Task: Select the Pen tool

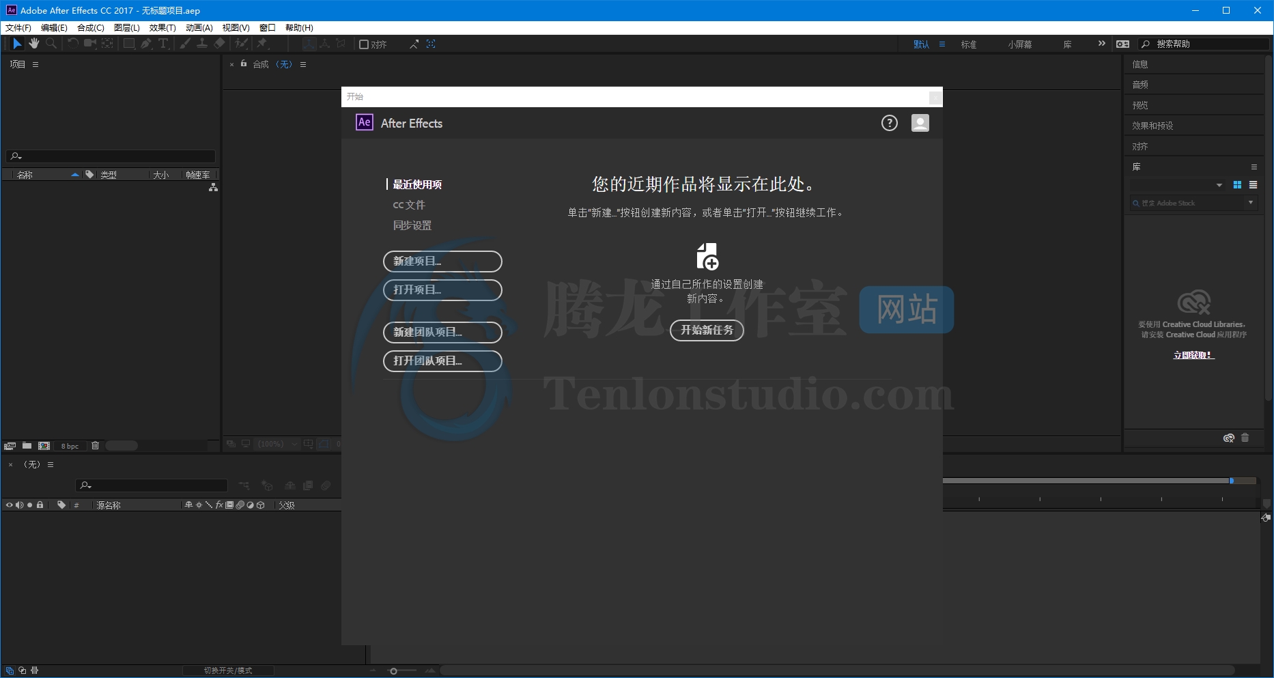Action: click(x=146, y=44)
